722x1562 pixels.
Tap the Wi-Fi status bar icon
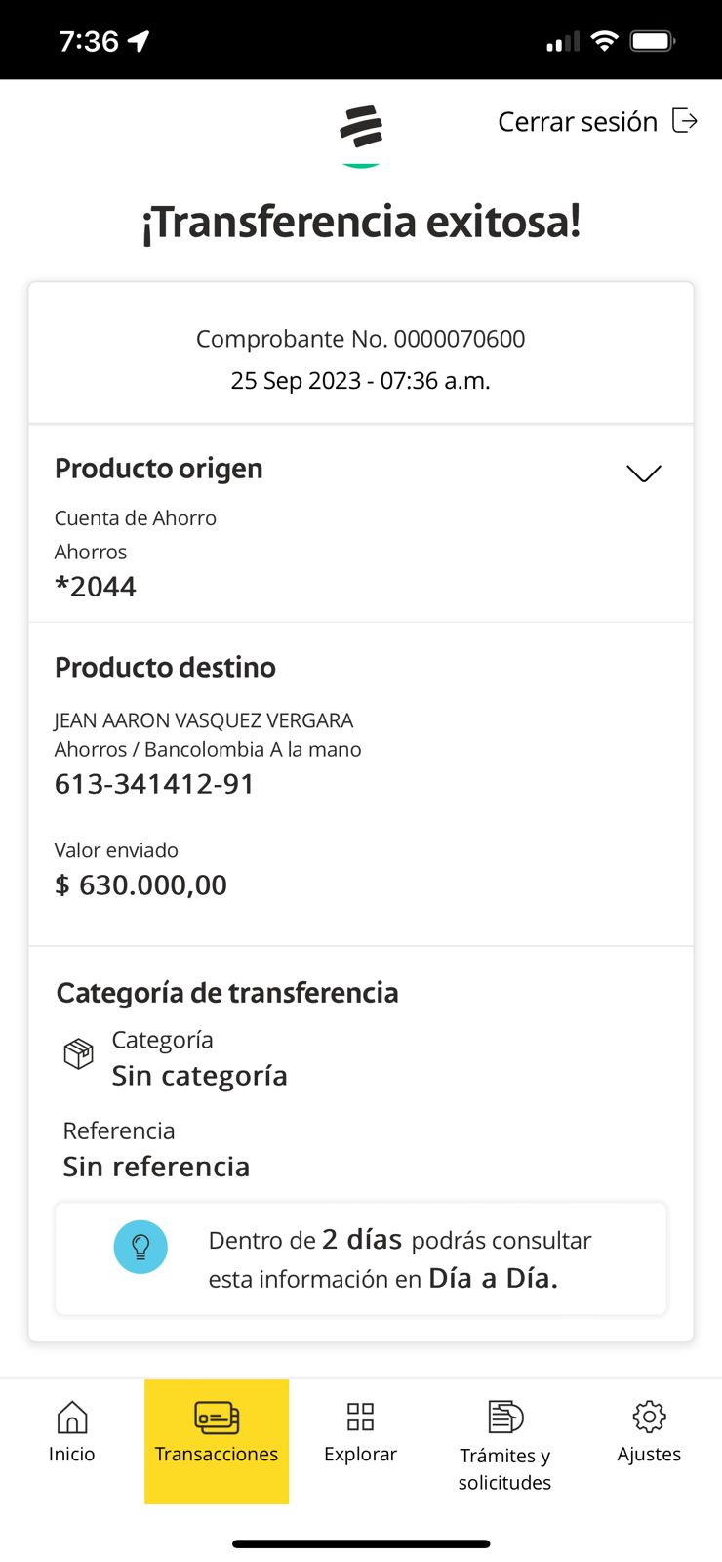[x=605, y=41]
